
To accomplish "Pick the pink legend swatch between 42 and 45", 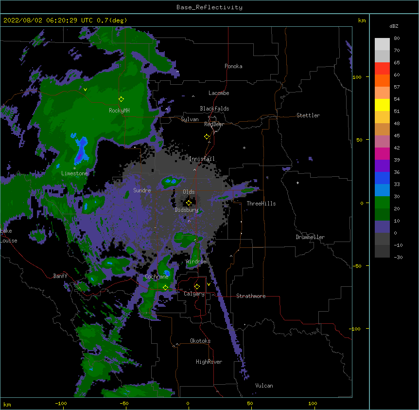I will (x=382, y=141).
